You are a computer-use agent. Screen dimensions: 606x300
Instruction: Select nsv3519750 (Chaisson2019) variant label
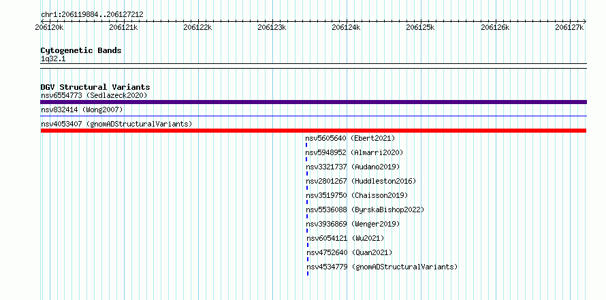[357, 195]
